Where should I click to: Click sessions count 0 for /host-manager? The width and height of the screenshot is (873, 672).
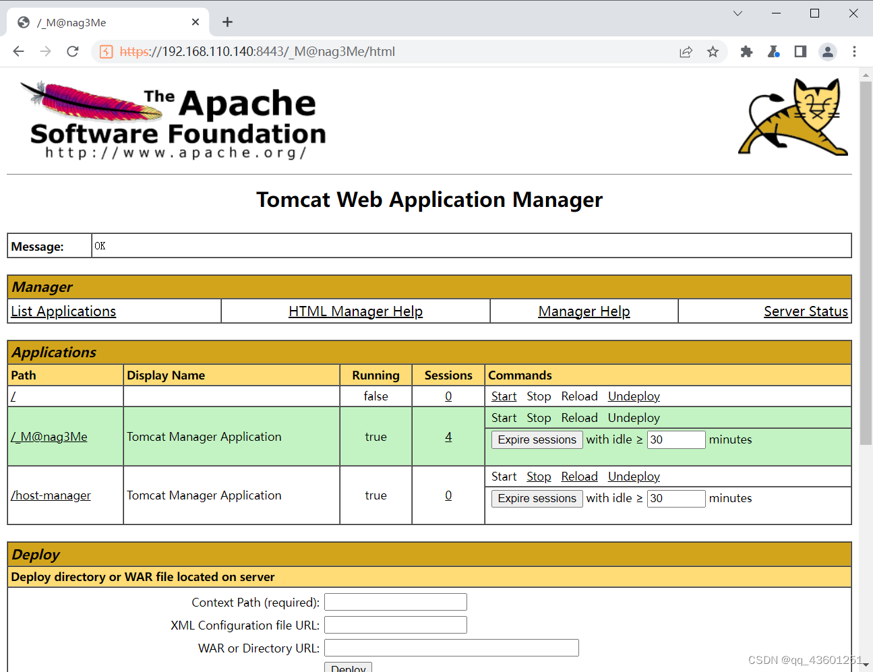click(448, 495)
